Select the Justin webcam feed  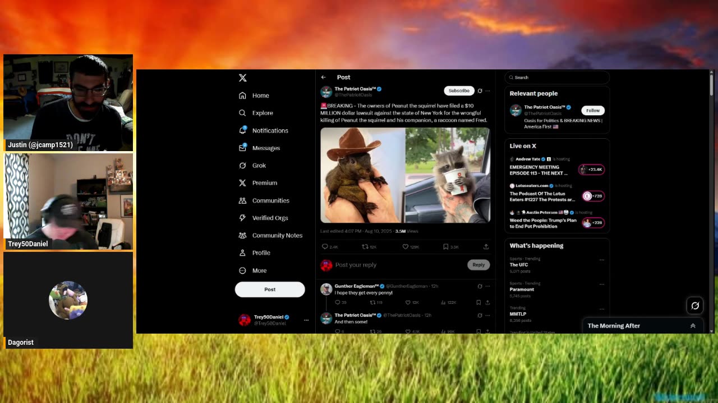(68, 103)
